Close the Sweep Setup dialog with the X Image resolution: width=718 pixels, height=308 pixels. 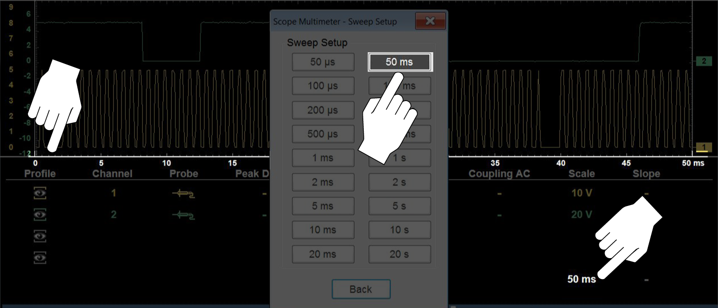pyautogui.click(x=430, y=21)
